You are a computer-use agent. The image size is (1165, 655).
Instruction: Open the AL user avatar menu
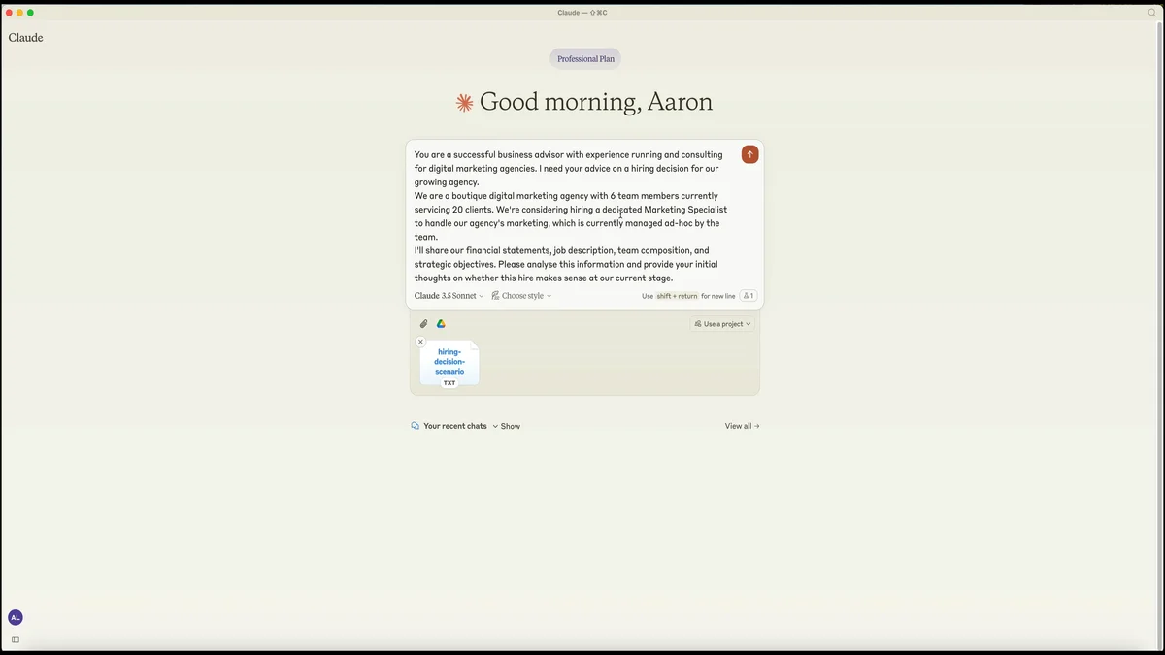(x=15, y=617)
